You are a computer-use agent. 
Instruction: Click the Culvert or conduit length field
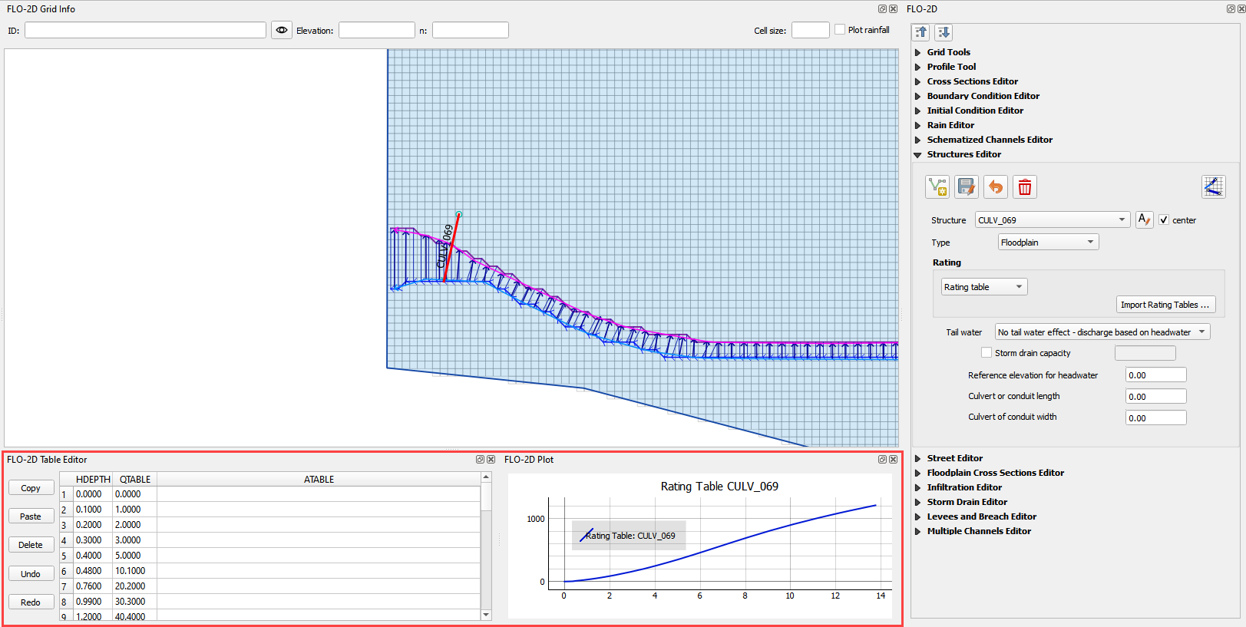click(1155, 397)
